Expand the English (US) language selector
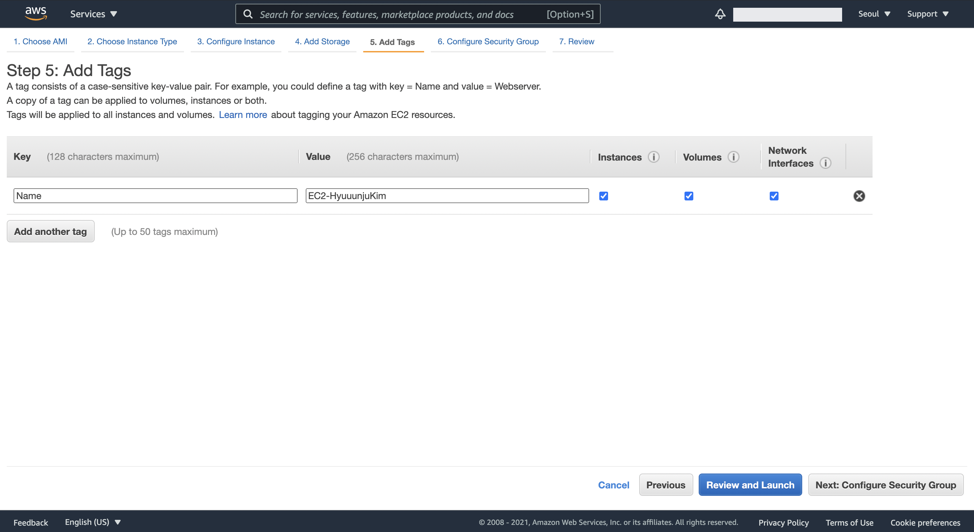 (93, 522)
